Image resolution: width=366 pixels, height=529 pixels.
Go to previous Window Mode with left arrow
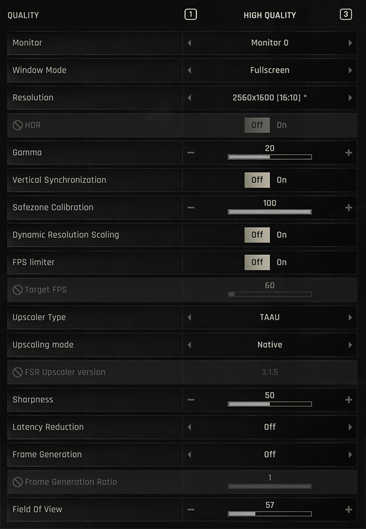coord(189,70)
